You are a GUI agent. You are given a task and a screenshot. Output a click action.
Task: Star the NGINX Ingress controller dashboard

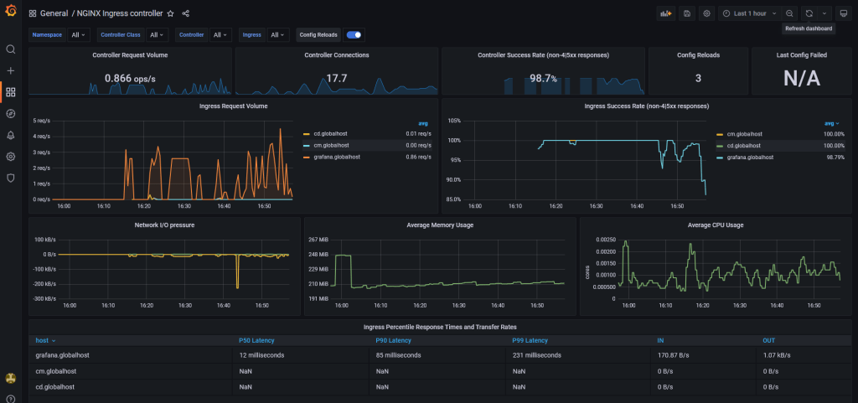point(171,13)
